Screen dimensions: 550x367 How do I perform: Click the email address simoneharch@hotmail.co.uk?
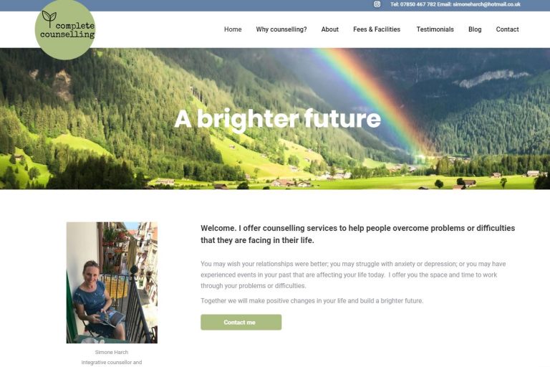pos(486,4)
